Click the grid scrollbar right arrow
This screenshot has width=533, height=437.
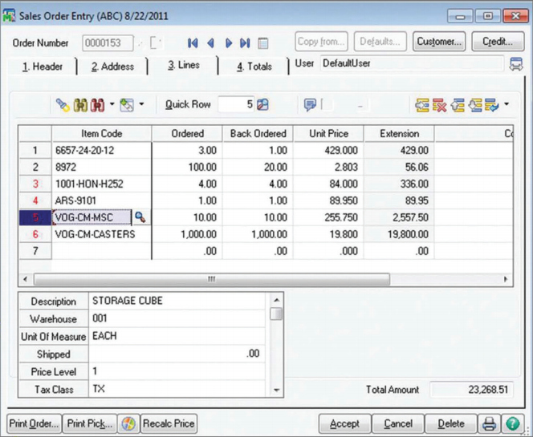[x=506, y=280]
